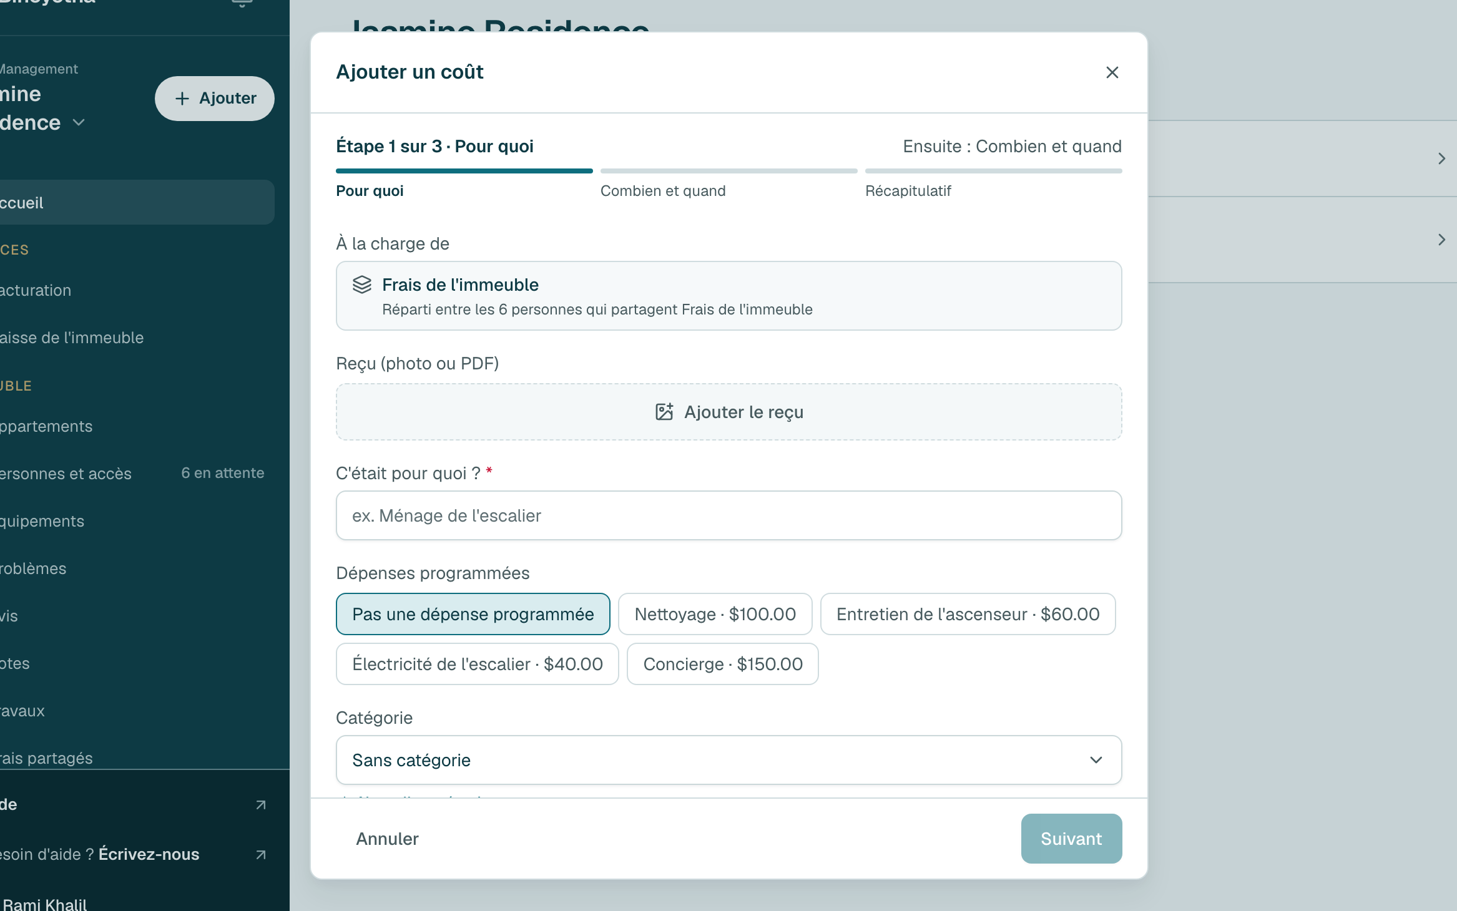
Task: Click the layers icon beside Frais de l'immeuble
Action: click(x=362, y=285)
